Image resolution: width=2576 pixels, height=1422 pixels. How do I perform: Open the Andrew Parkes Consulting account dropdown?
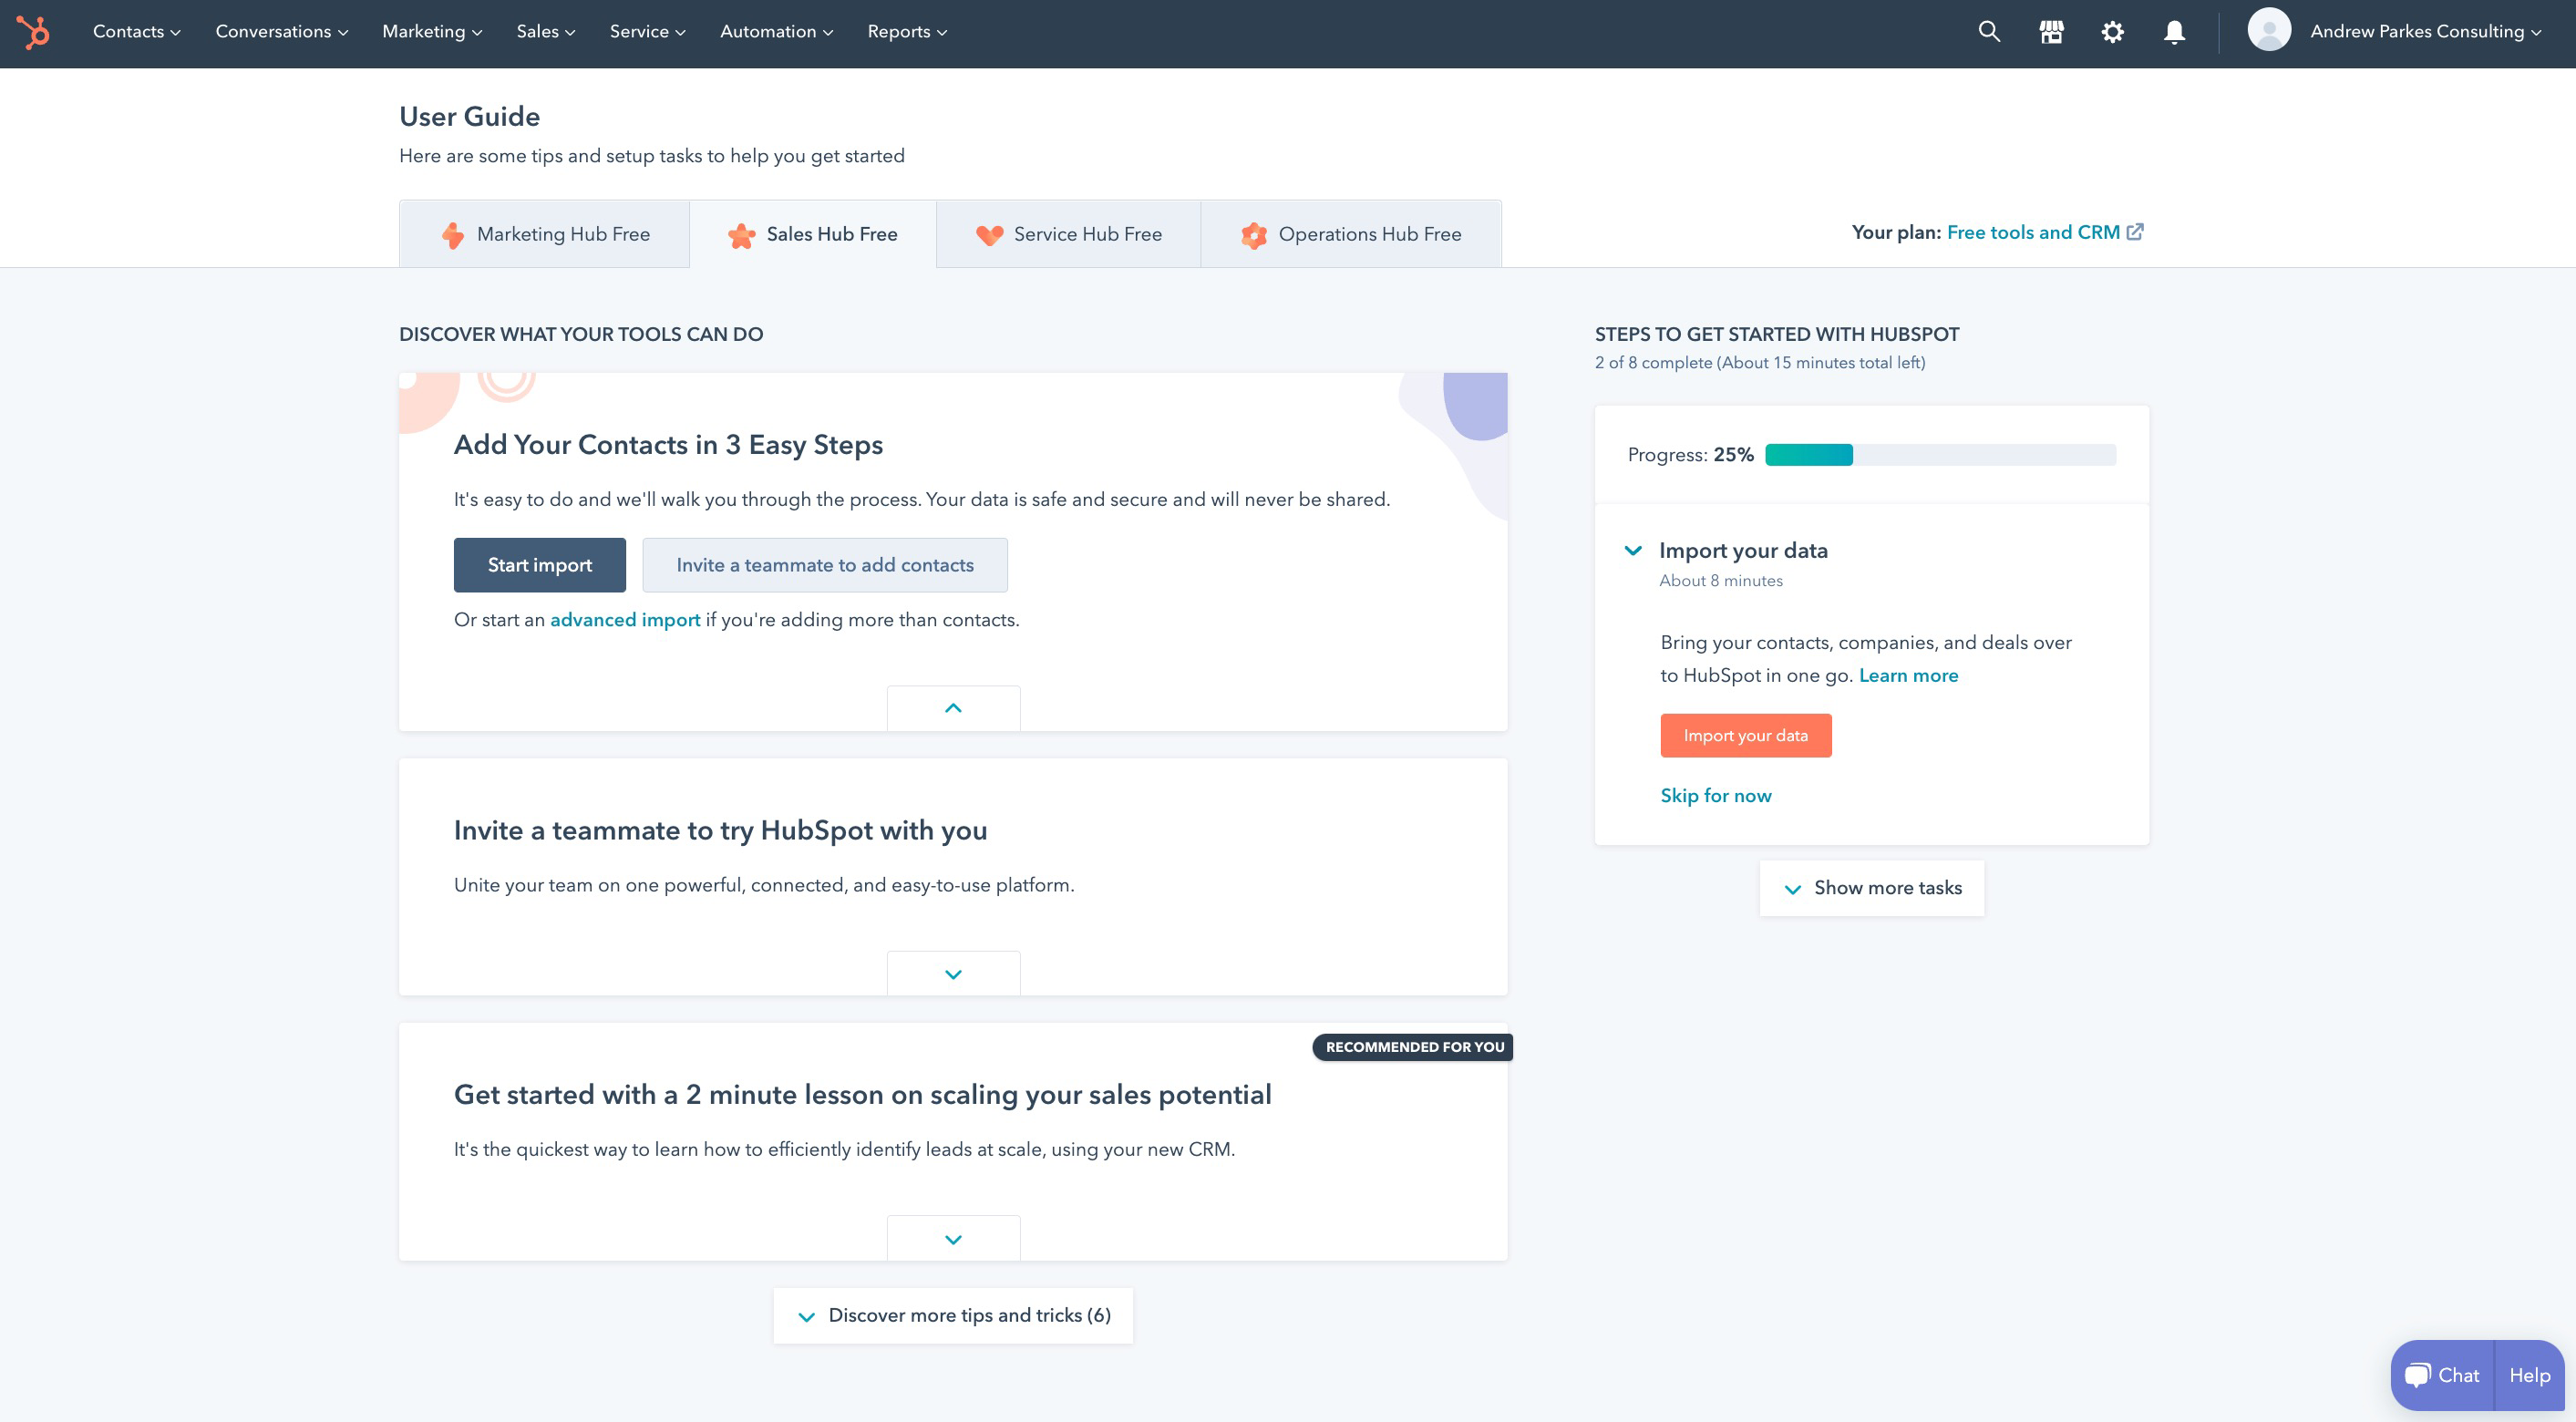point(2425,32)
